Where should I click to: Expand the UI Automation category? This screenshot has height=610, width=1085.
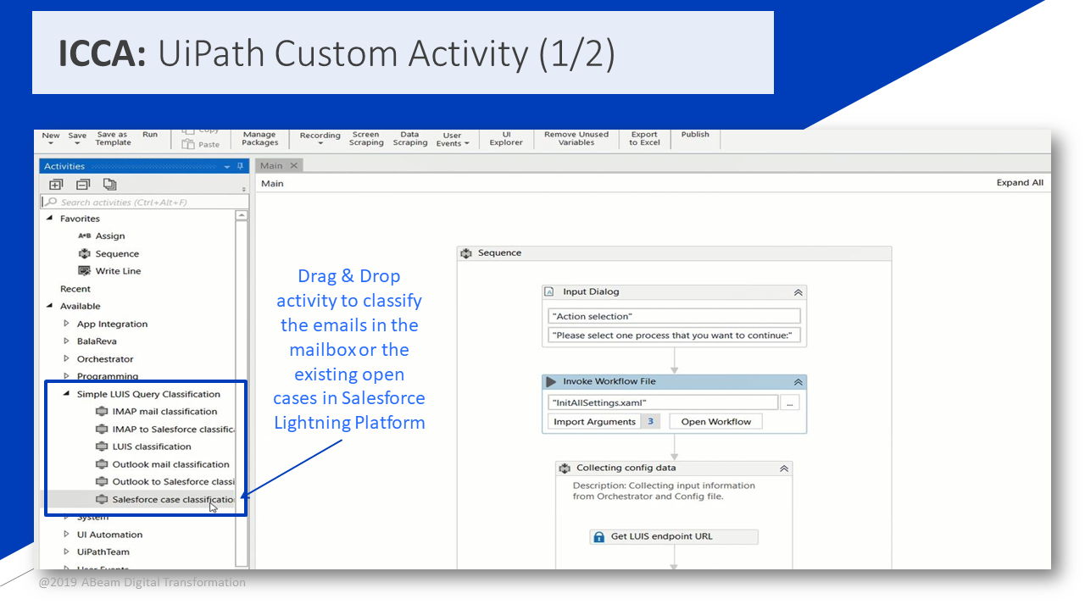(67, 535)
